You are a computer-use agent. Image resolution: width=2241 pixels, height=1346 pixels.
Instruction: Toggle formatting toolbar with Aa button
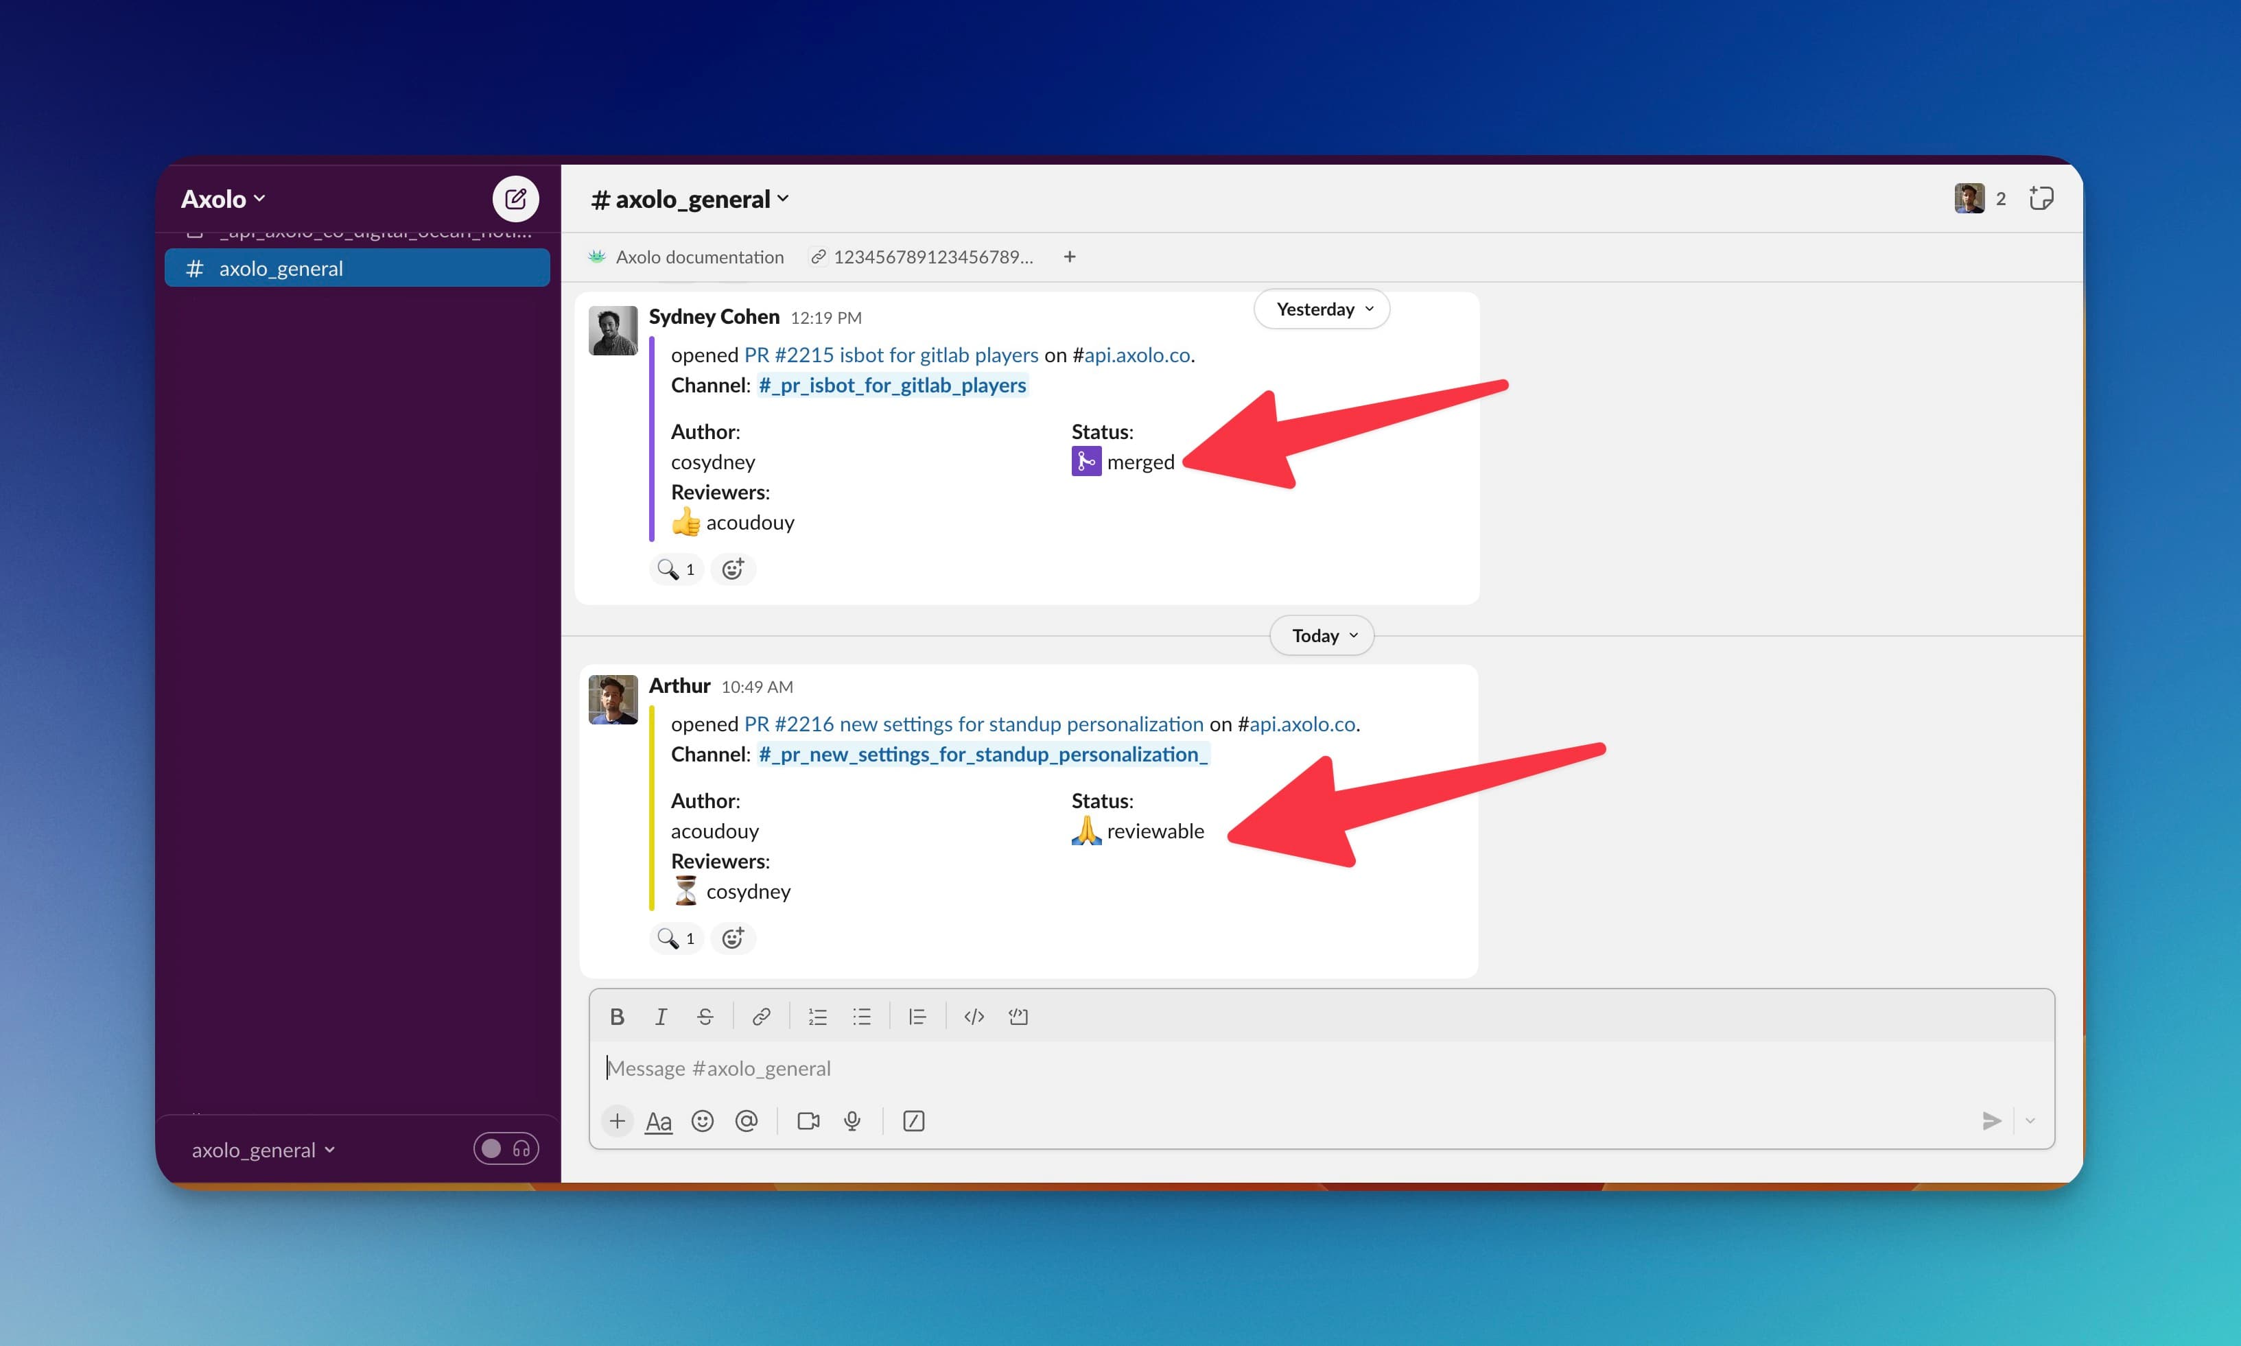(659, 1122)
